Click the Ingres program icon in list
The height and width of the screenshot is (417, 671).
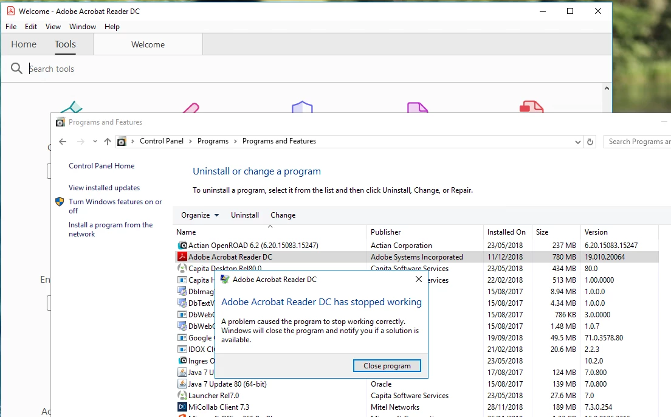[182, 361]
